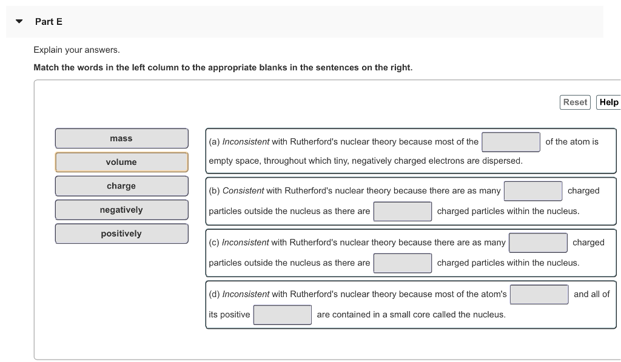Viewport: 621px width, 362px height.
Task: Click the first blank in sentence (b)
Action: (532, 190)
